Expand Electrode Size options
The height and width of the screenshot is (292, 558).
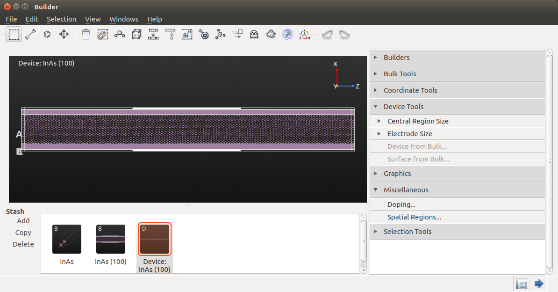tap(458, 134)
